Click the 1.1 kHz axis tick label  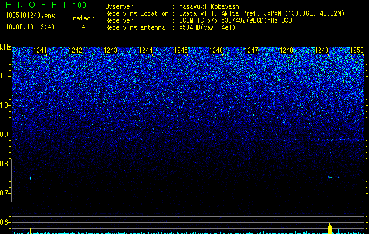pos(4,76)
